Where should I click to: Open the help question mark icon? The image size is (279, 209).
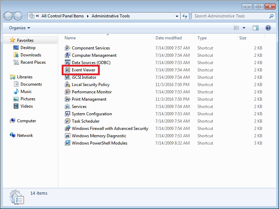268,28
